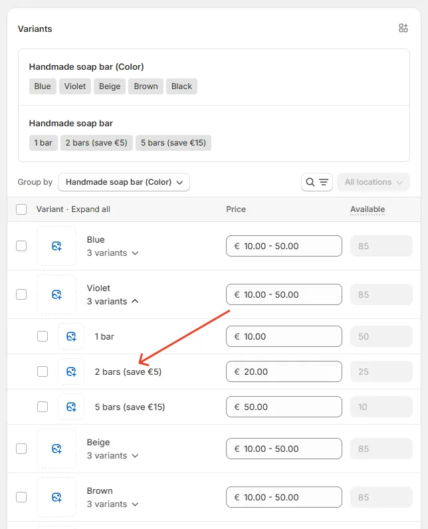Click the Expand all link
This screenshot has height=529, width=428.
(x=91, y=209)
